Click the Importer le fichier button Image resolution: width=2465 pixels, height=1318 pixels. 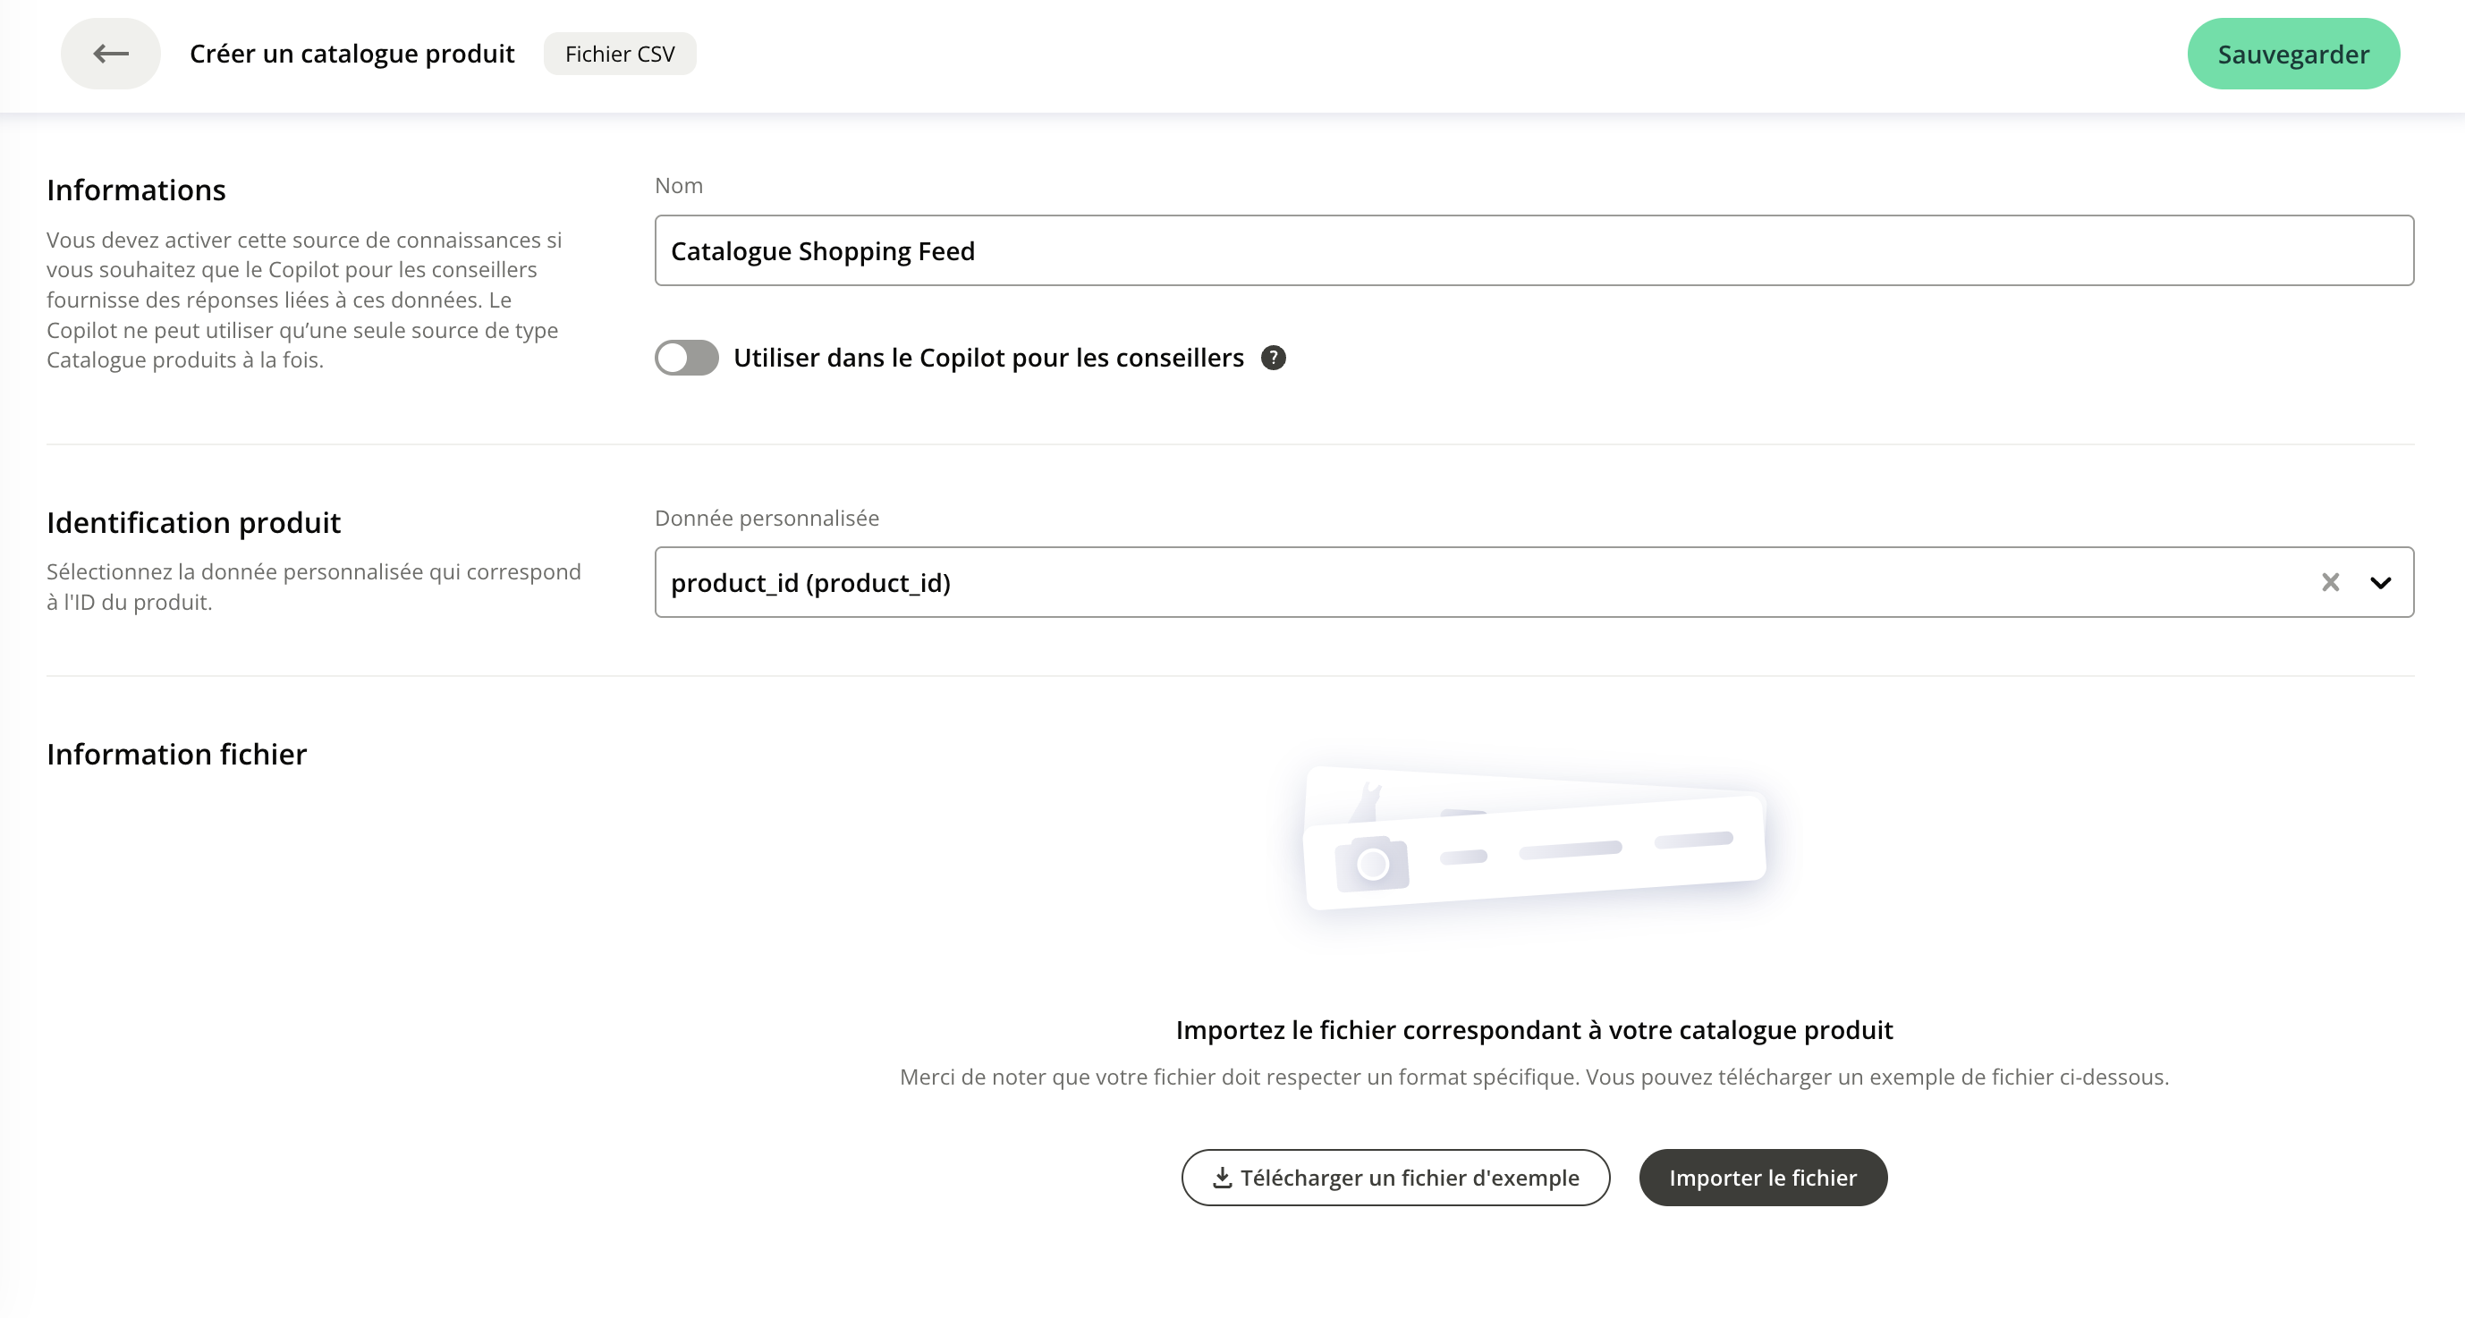click(x=1762, y=1178)
